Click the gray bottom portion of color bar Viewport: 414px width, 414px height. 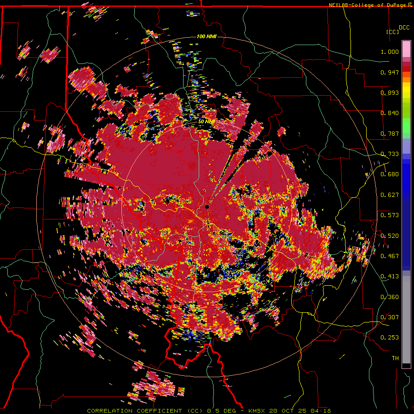(406, 320)
